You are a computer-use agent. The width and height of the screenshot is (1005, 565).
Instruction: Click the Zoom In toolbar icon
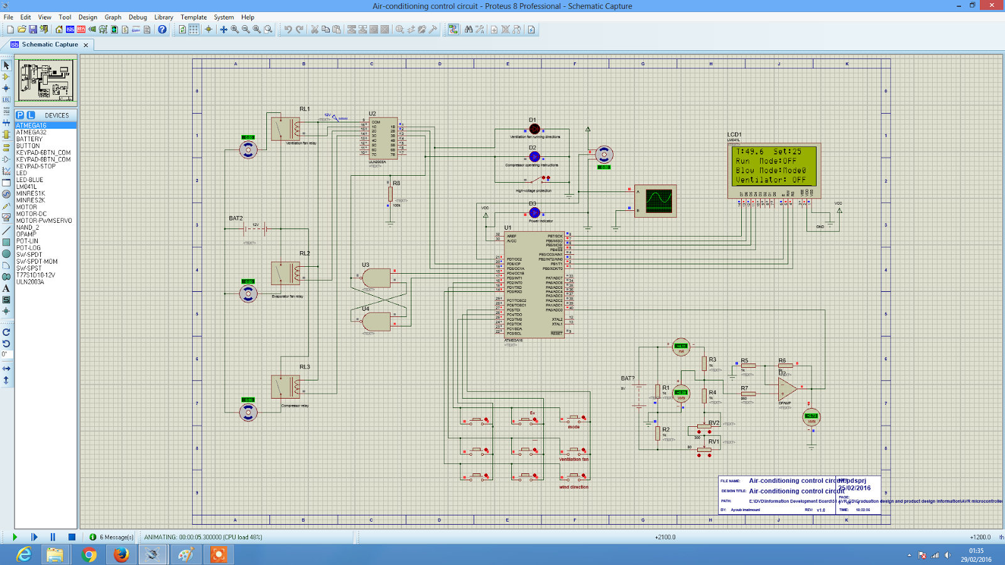coord(234,29)
